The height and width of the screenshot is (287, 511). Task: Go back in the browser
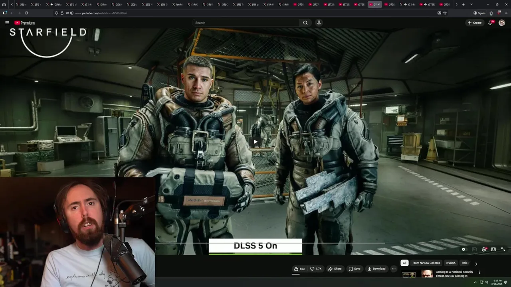12,13
